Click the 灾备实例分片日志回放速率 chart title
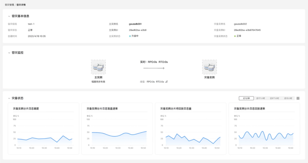The width and height of the screenshot is (308, 163). (x=249, y=109)
